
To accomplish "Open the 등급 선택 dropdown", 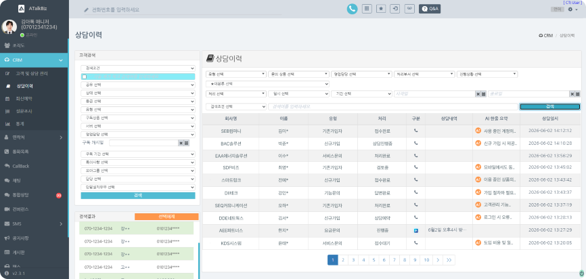I will [138, 102].
